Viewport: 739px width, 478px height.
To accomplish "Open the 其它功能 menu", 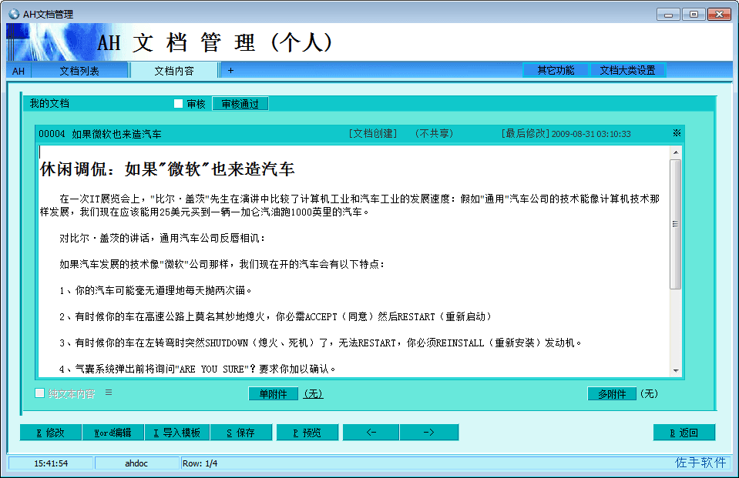I will [556, 70].
